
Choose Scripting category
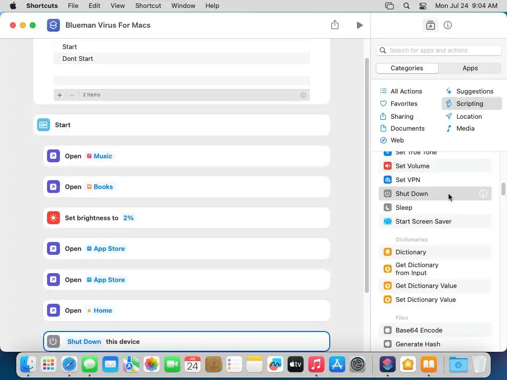click(472, 104)
